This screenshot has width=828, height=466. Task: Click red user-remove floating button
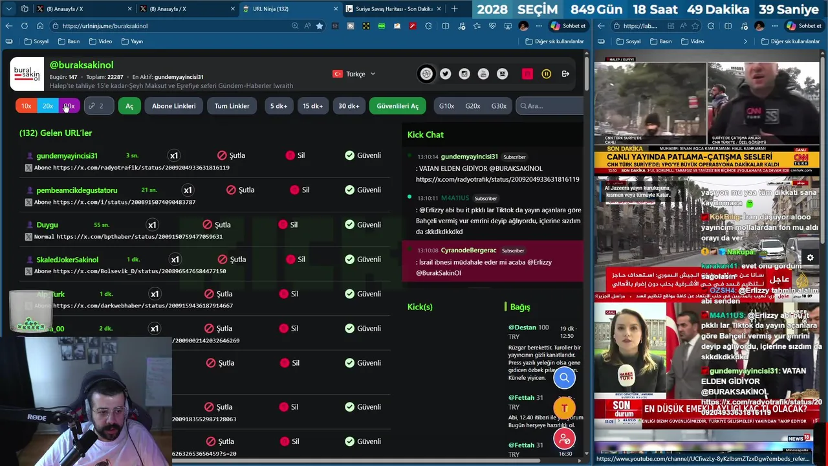[564, 439]
